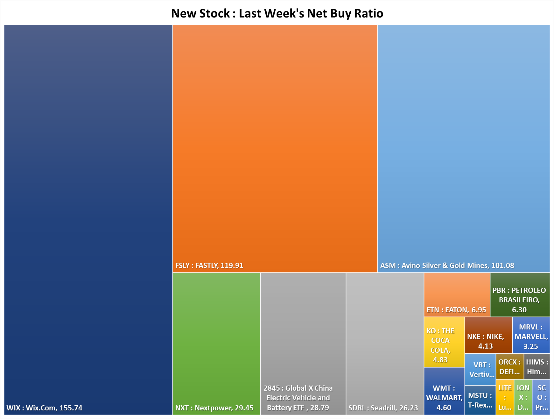Click the yellow KO COCA COLA block

pos(444,342)
